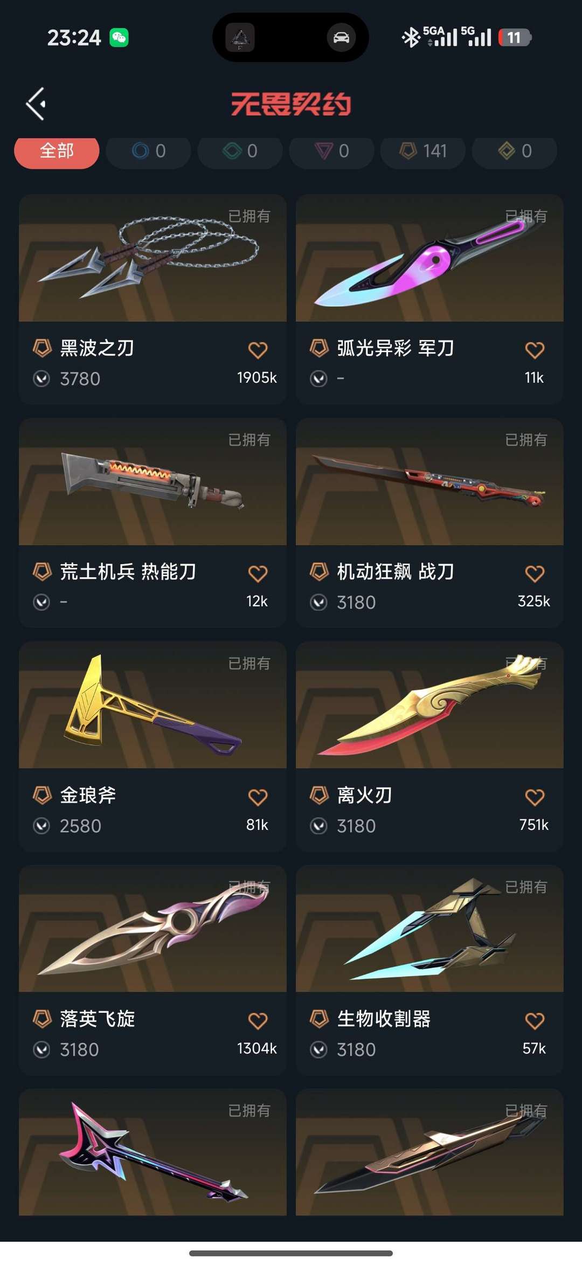582x1265 pixels.
Task: Tap heart icon on 生物收割器
Action: (535, 1021)
